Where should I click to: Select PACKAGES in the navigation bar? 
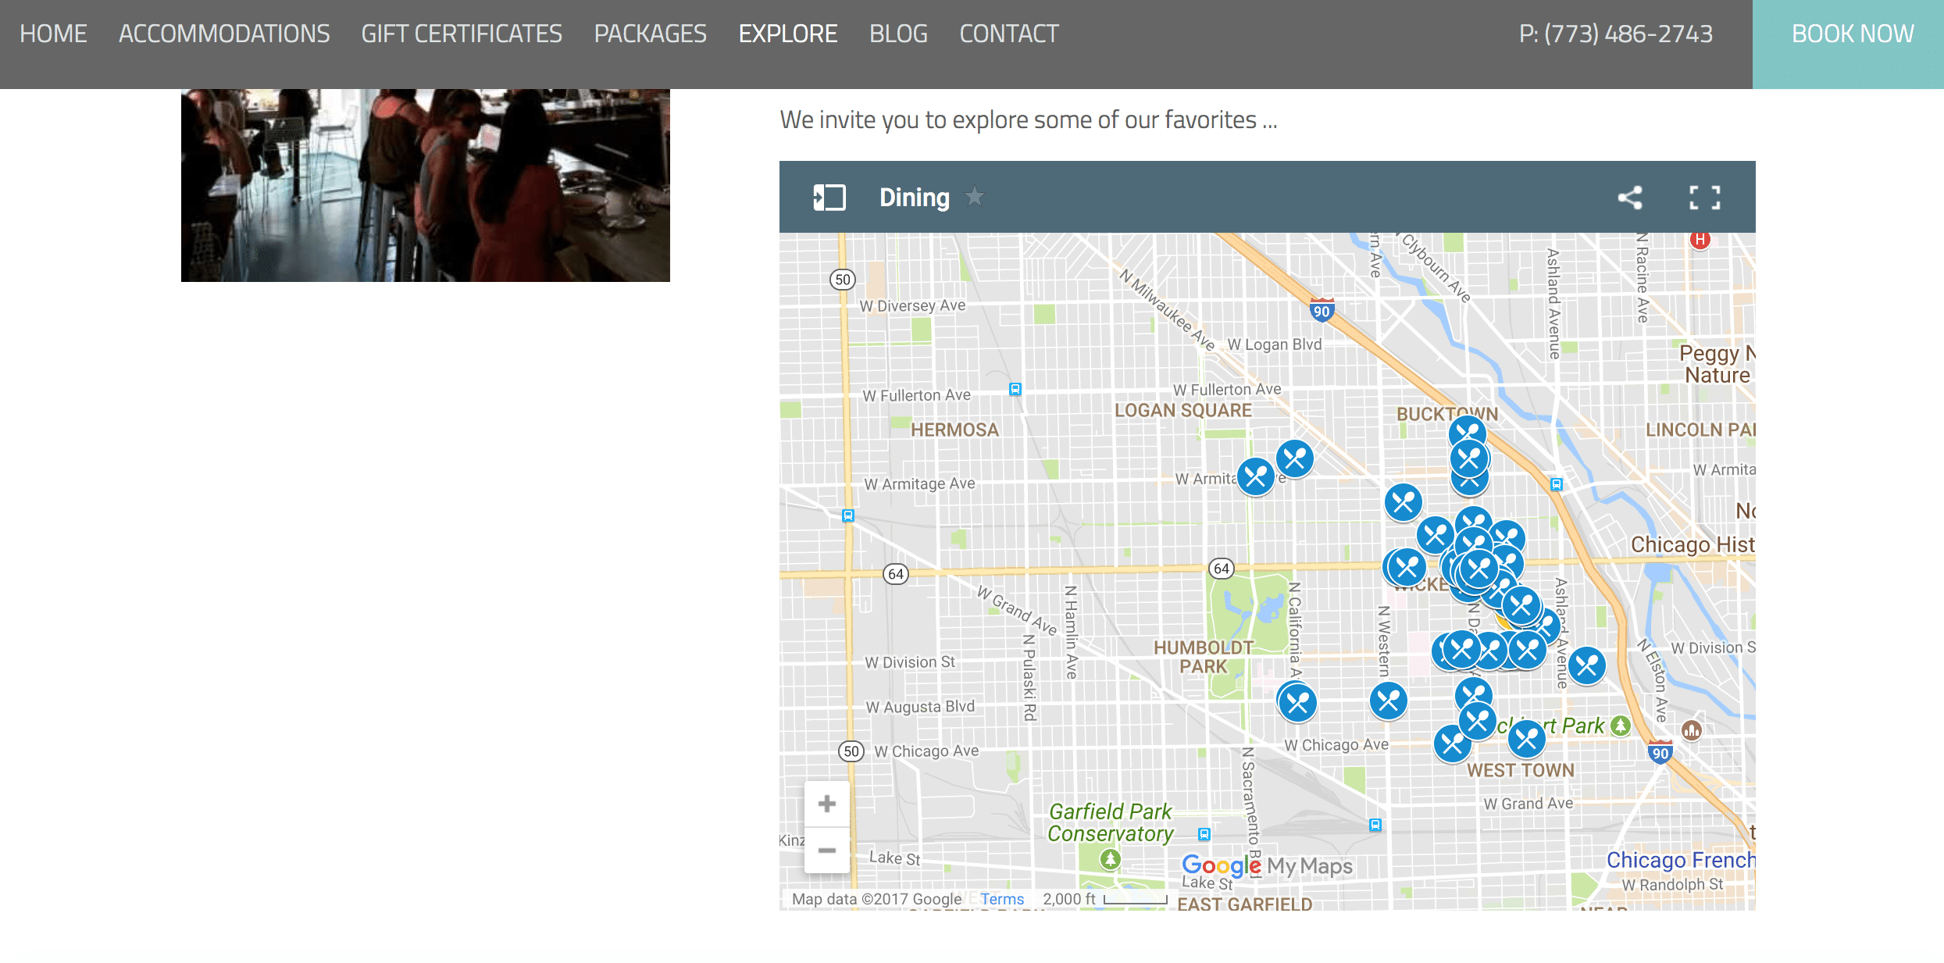pos(650,34)
